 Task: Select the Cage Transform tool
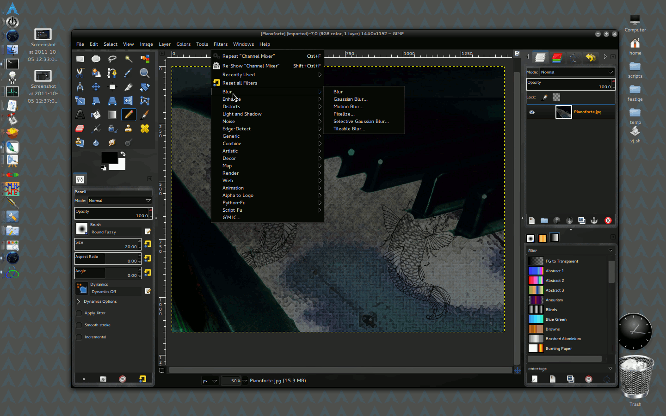click(145, 100)
